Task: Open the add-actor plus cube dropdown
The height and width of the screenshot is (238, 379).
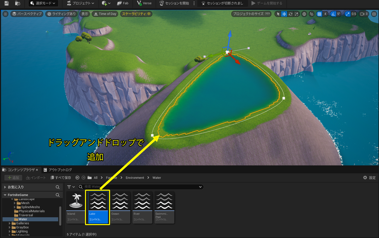Action: coord(106,3)
